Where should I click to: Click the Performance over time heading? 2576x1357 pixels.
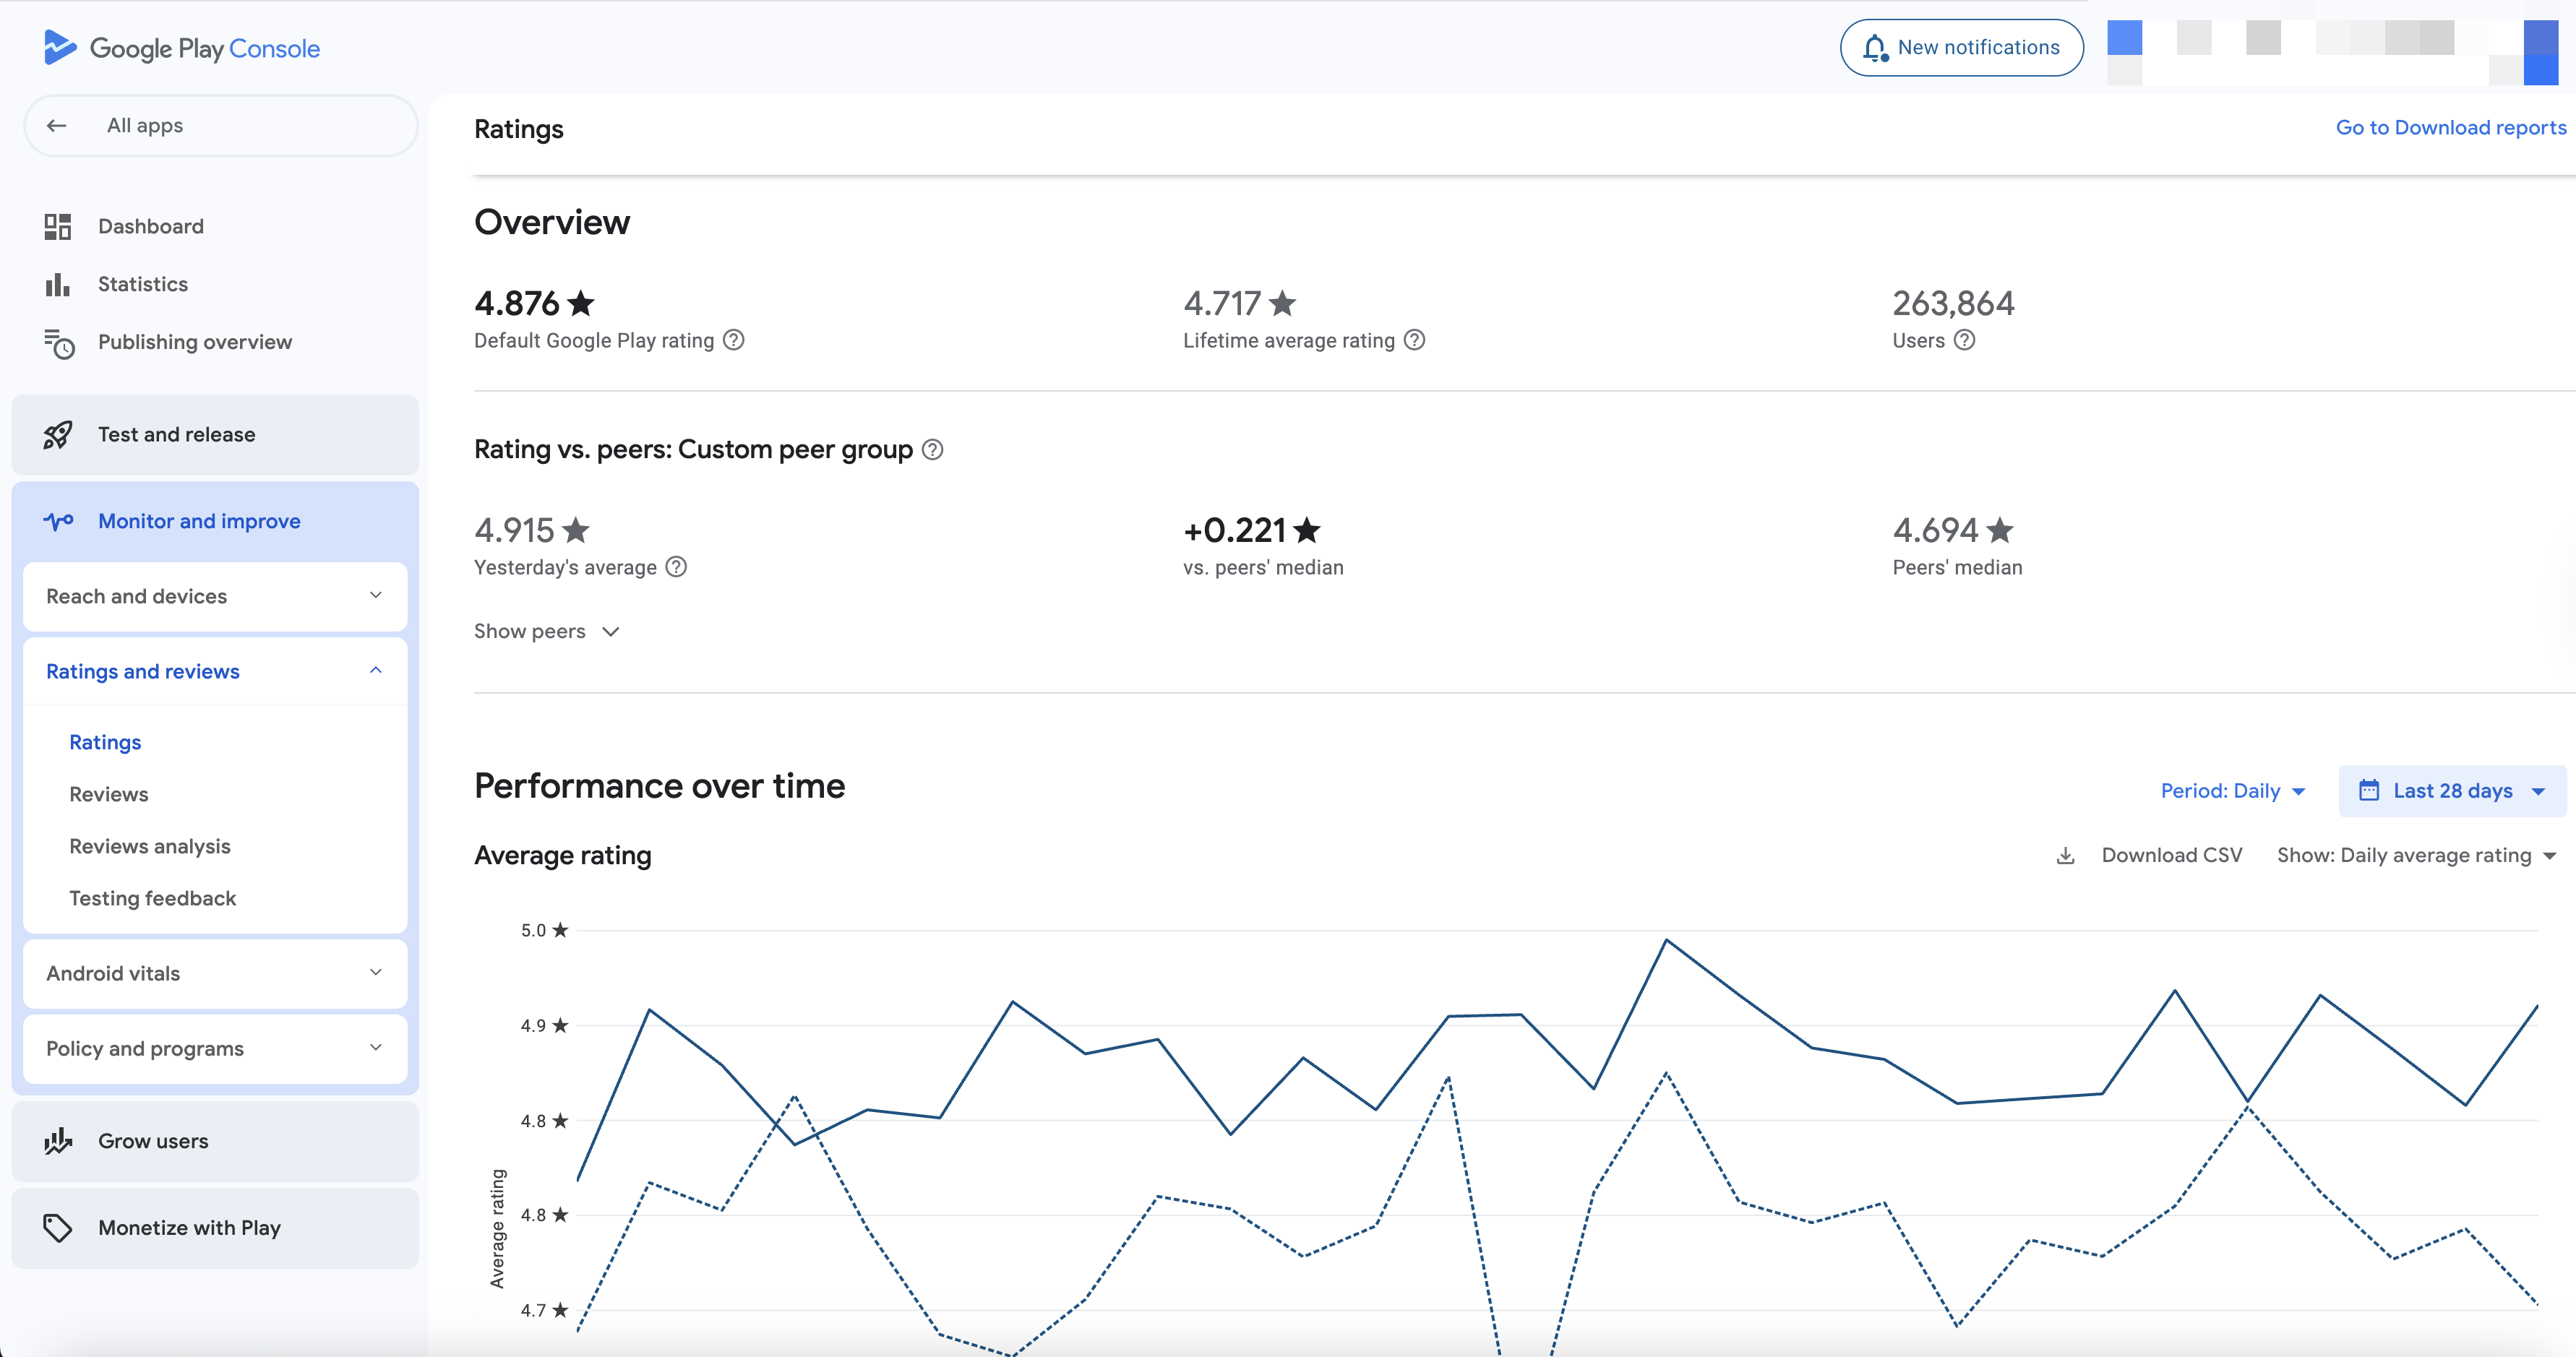pyautogui.click(x=659, y=787)
